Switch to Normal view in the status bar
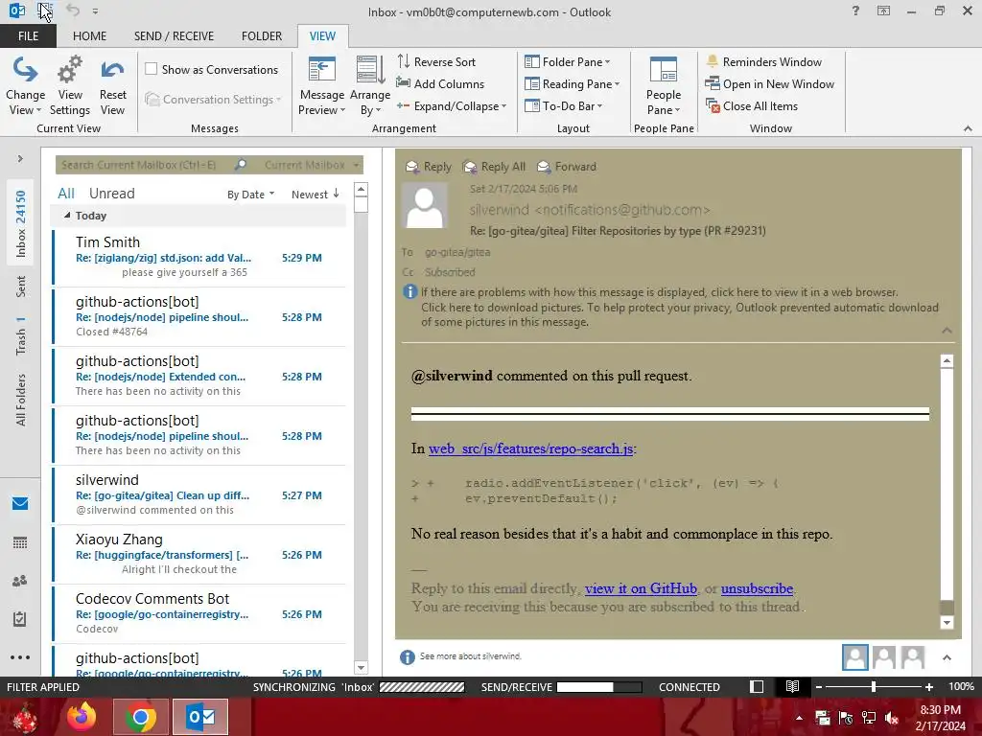 click(757, 686)
